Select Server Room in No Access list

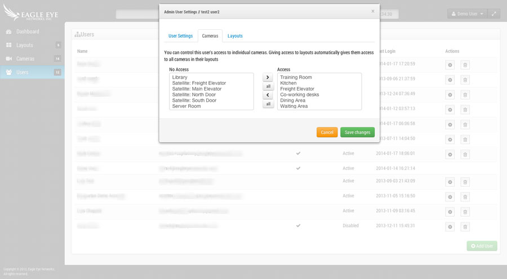tap(186, 106)
